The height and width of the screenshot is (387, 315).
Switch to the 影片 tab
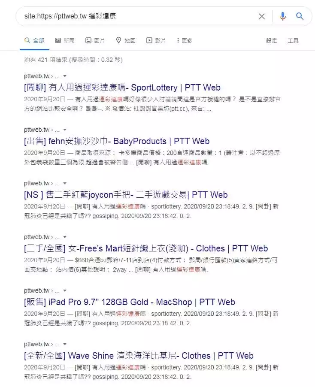pos(156,40)
